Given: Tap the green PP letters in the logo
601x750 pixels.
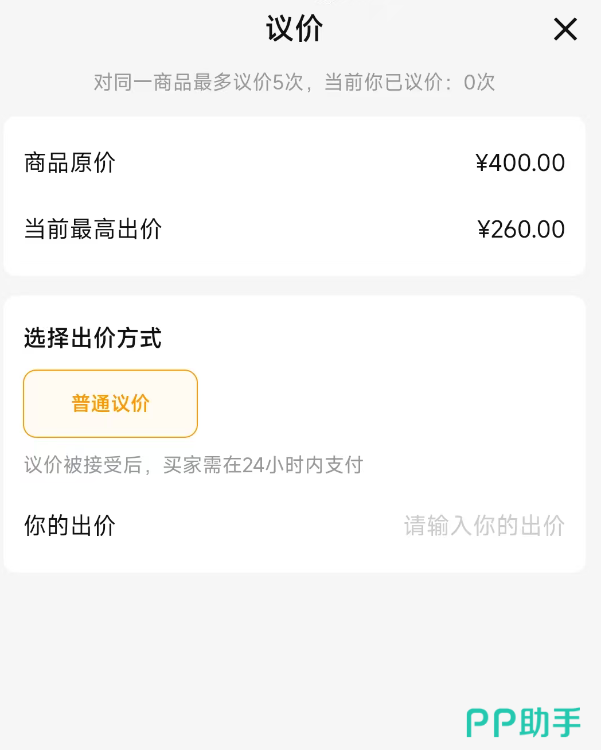Looking at the screenshot, I should pyautogui.click(x=491, y=723).
